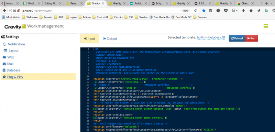The width and height of the screenshot is (275, 132).
Task: Open Most Visited bookmarks
Action: [11, 17]
